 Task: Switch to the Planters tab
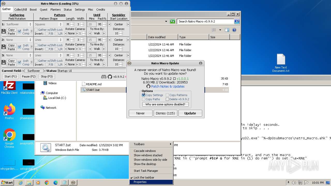[55, 10]
